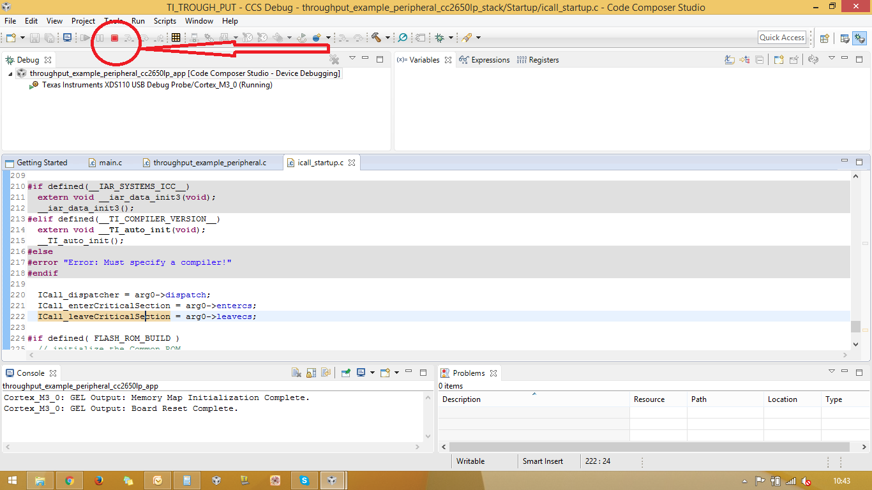Click the grid-shaped toolbar icon
872x490 pixels.
176,38
